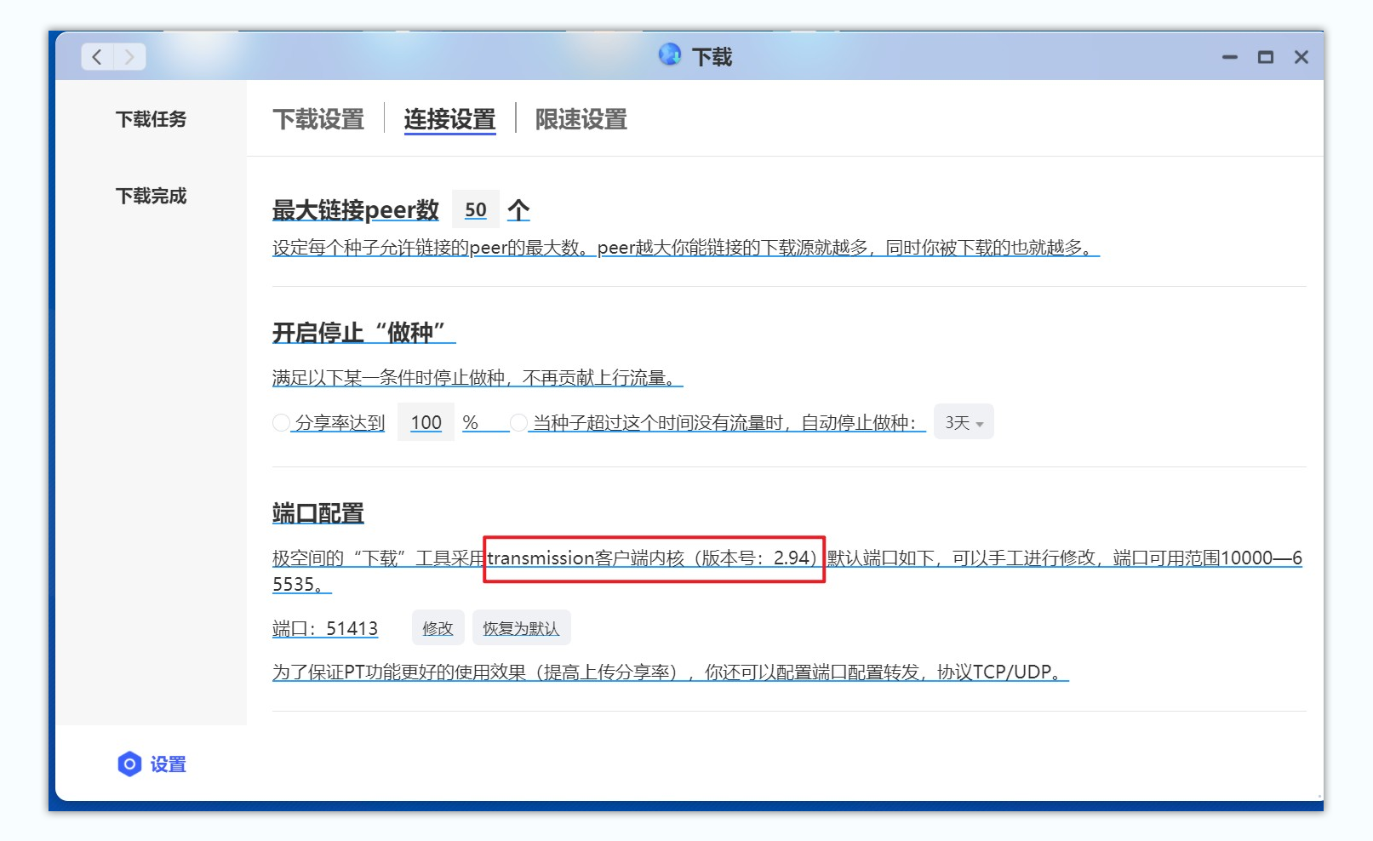Viewport: 1373px width, 841px height.
Task: Click the globe download icon in title bar
Action: coord(671,54)
